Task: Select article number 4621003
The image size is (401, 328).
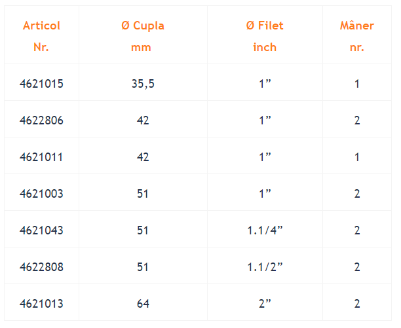Action: [41, 194]
